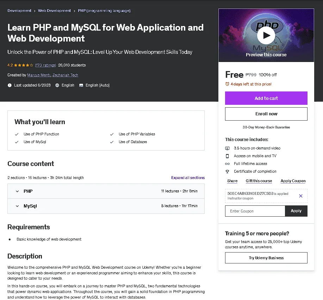Viewport: 323px width, 300px height.
Task: Click the certificate trophy icon
Action: pyautogui.click(x=227, y=172)
